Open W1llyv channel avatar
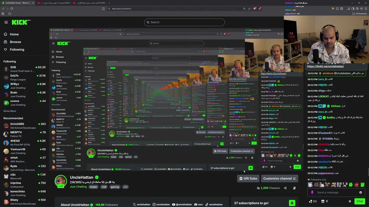This screenshot has width=369, height=207. (6, 86)
